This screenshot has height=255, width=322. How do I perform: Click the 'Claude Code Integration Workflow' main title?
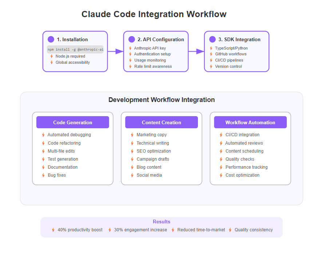(154, 14)
